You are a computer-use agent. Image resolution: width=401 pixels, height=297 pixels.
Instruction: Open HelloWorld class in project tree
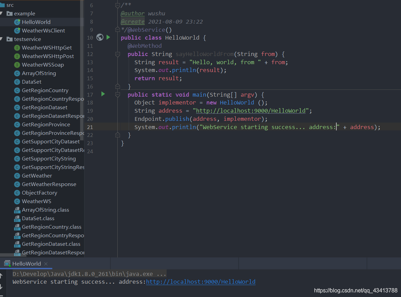click(x=36, y=22)
